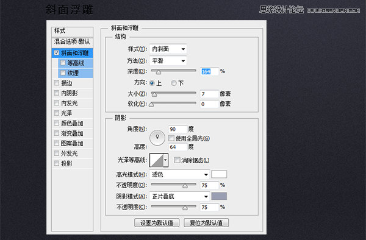The width and height of the screenshot is (366, 240).
Task: Enable the 光泽 satin checkbox
Action: 57,113
